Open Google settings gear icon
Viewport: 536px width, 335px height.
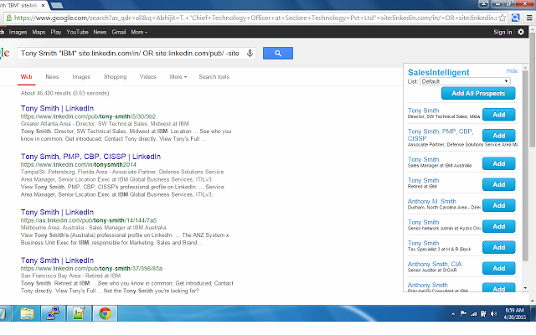(521, 32)
